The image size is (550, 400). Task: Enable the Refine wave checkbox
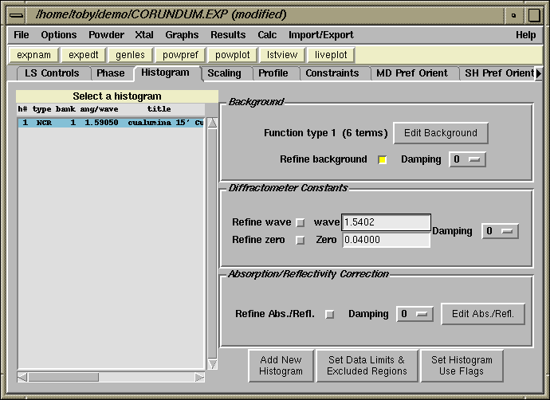301,222
